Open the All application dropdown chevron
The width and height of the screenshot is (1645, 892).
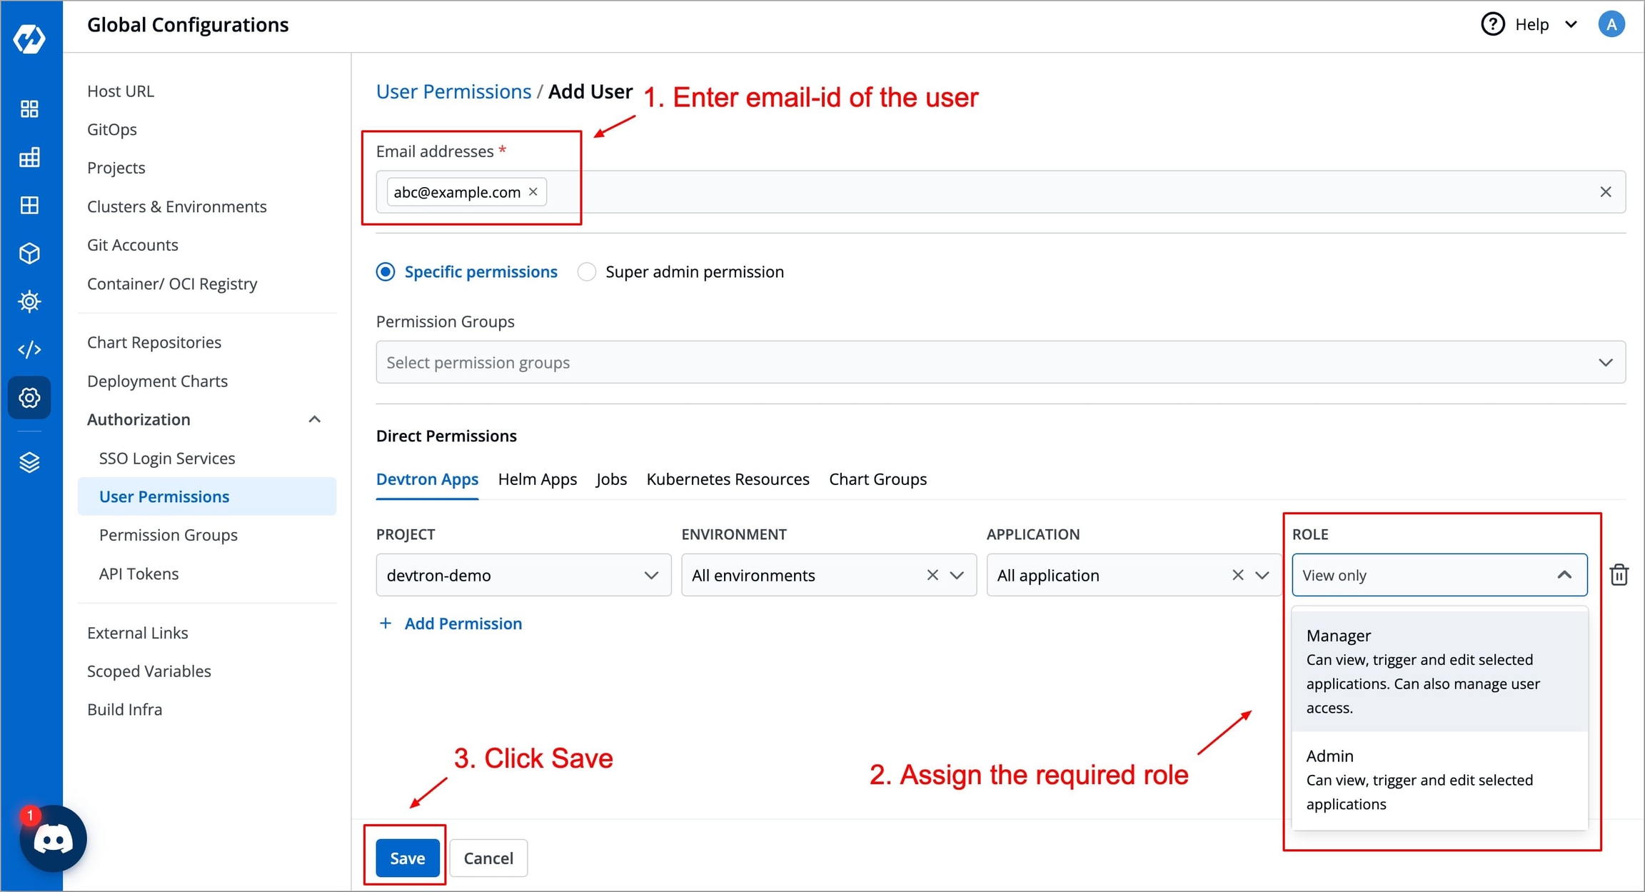(1262, 575)
